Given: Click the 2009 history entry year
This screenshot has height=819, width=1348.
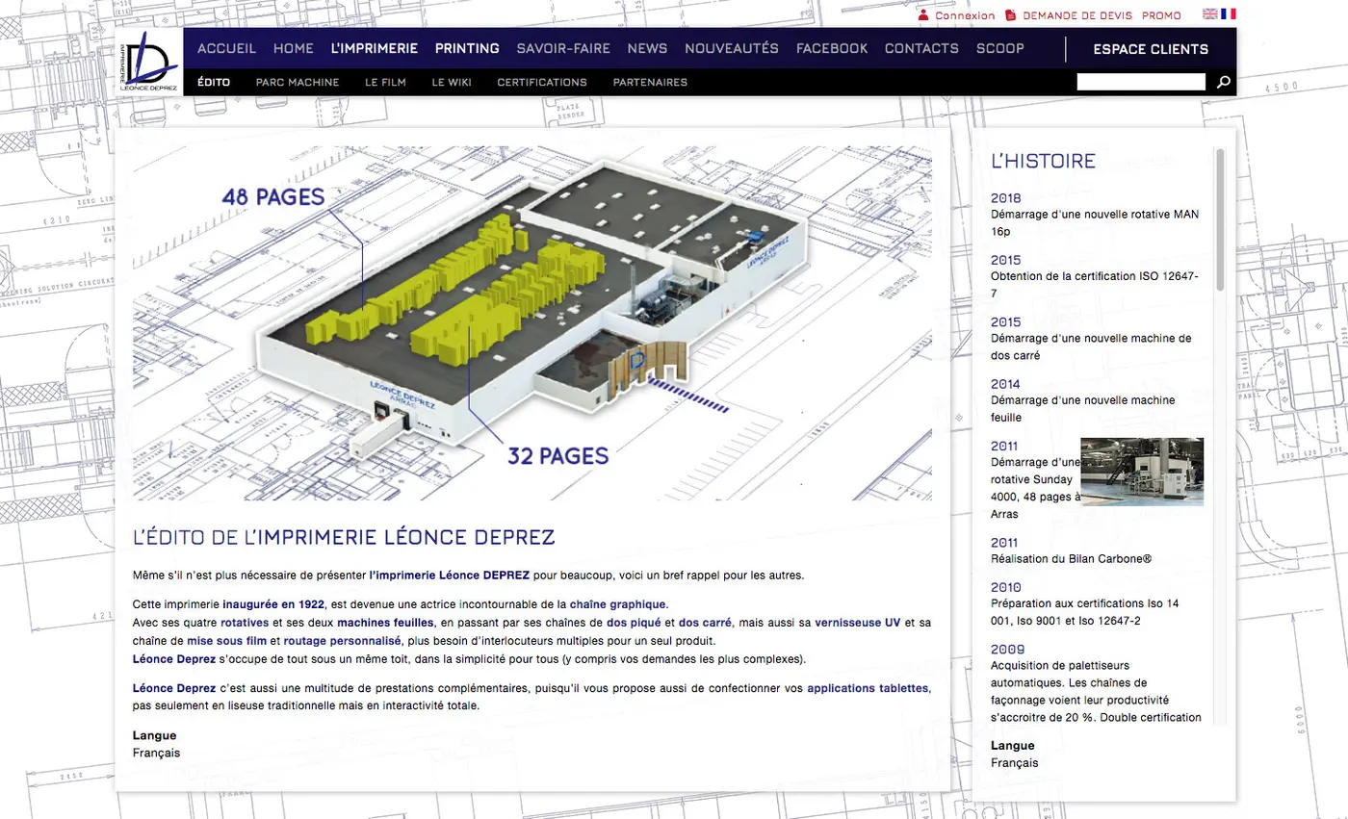Looking at the screenshot, I should tap(1007, 649).
